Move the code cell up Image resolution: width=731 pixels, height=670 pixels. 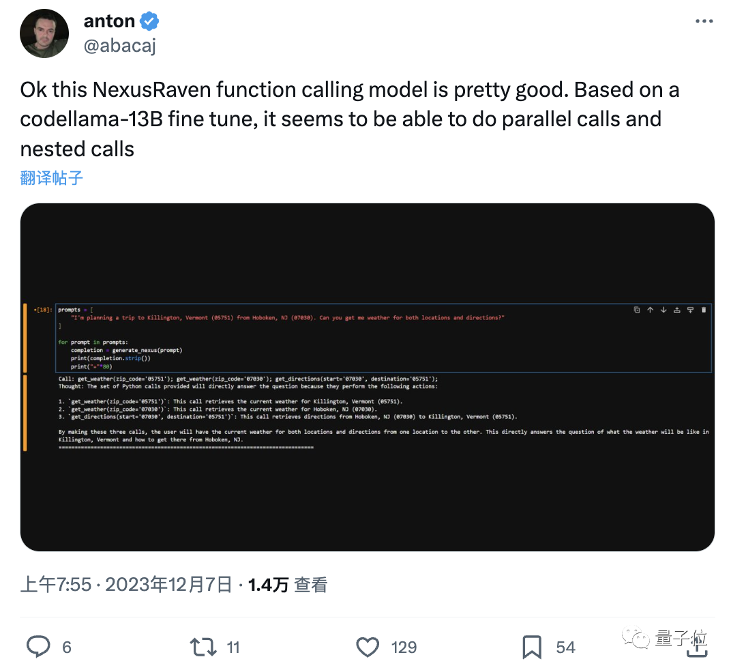651,310
